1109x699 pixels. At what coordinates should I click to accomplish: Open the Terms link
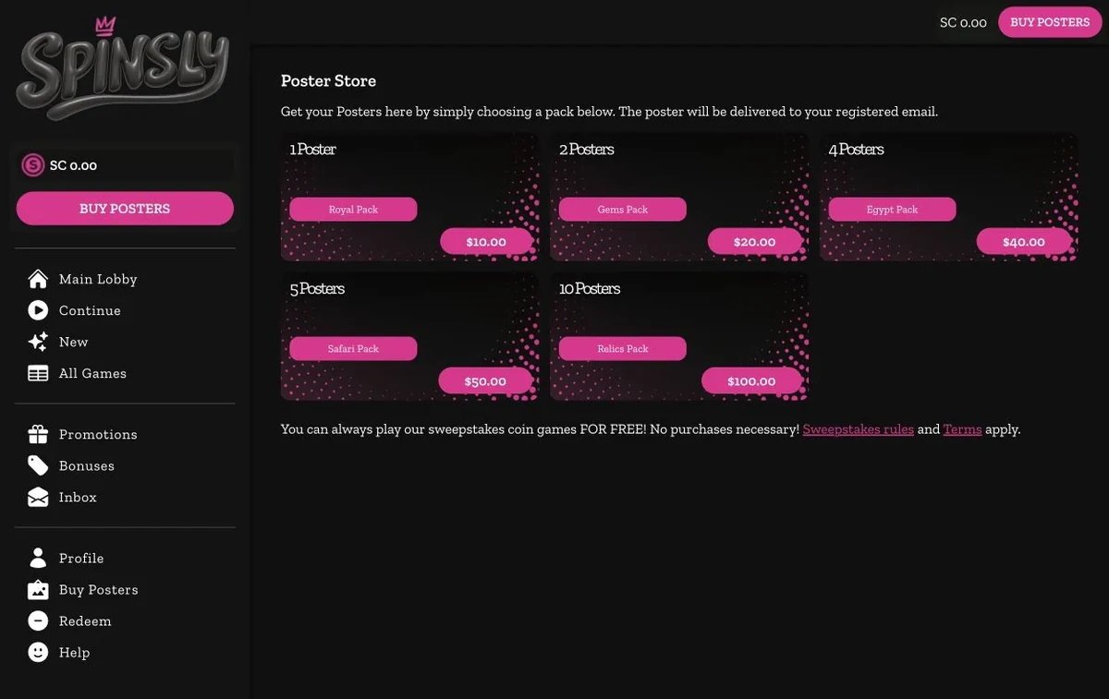click(x=963, y=429)
